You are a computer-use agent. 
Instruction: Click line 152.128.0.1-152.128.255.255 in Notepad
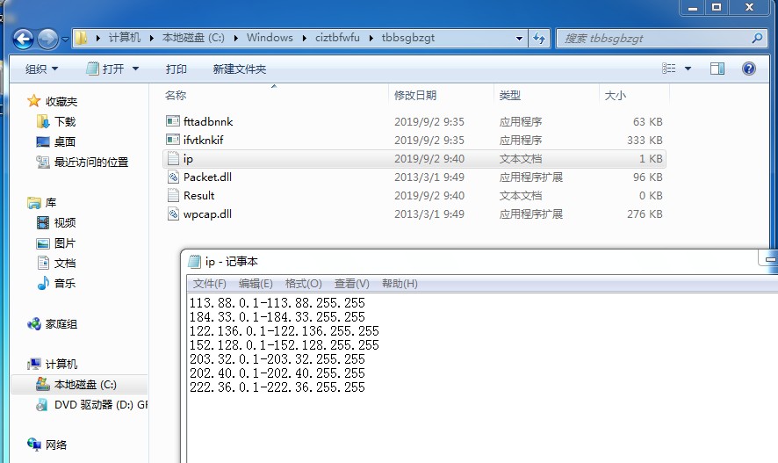284,345
